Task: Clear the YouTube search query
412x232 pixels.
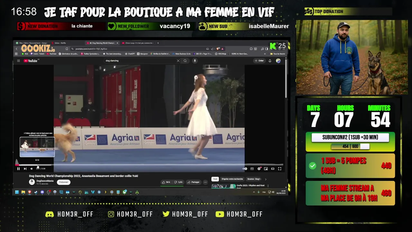Action: pos(178,61)
